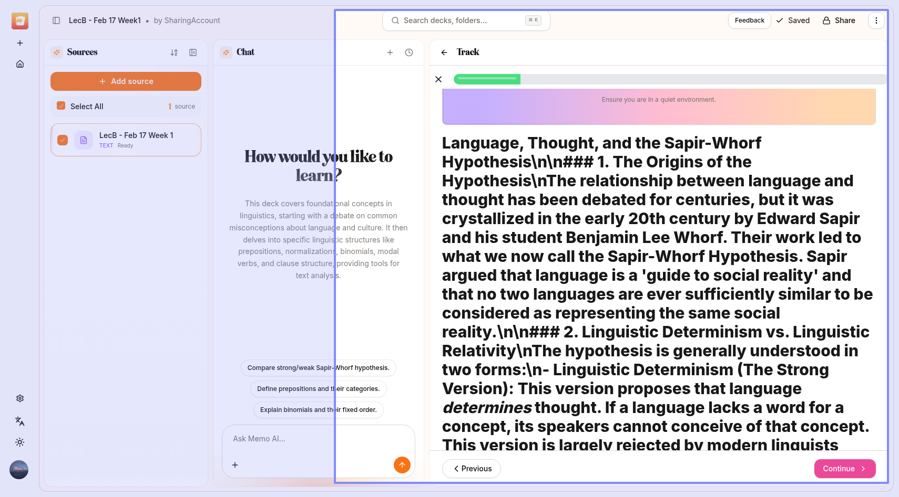
Task: Select 'Define prepositions and their categories' suggestion
Action: click(318, 389)
